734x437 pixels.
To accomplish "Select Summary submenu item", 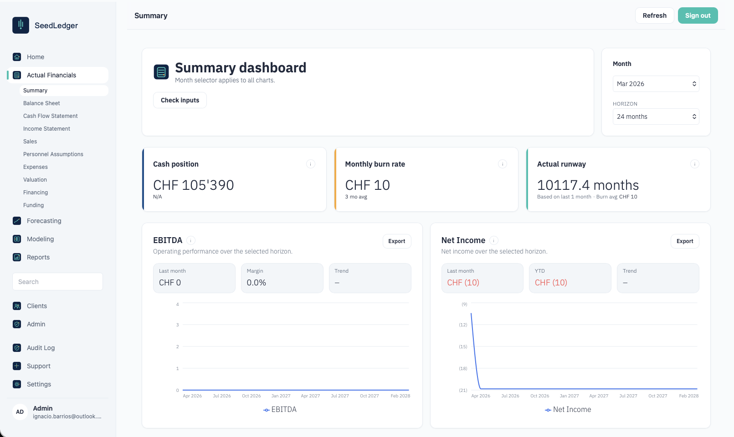I will point(64,91).
